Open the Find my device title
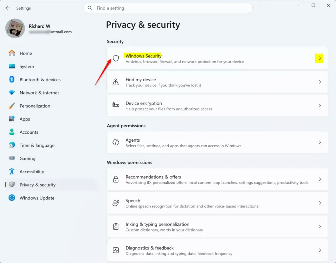Screen dimensions: 336x263 coord(141,80)
